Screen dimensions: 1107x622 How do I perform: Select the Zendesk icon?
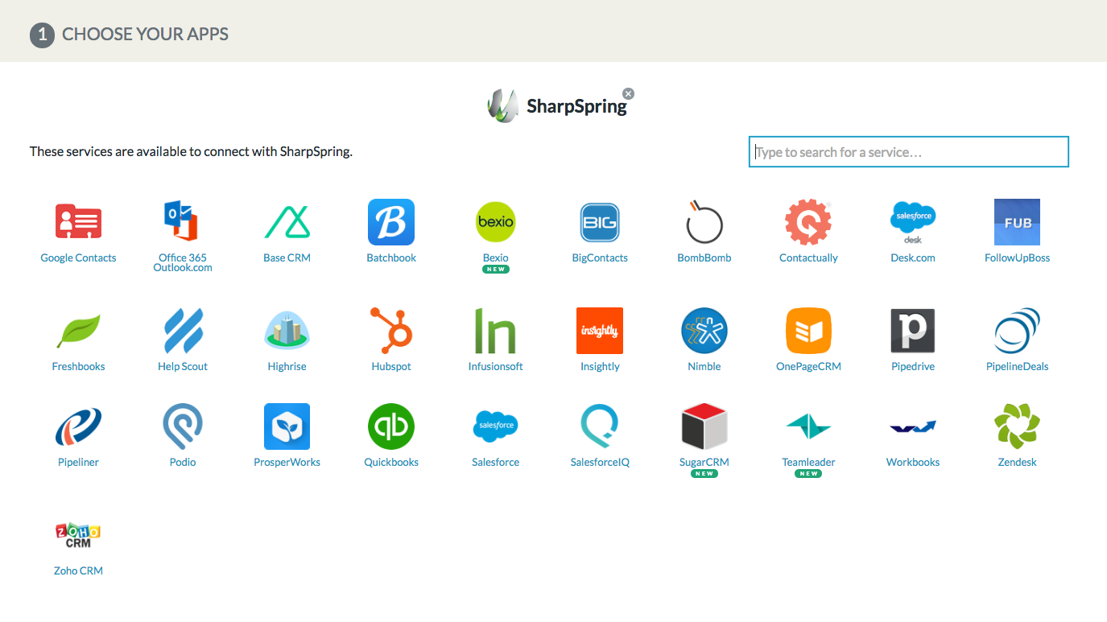click(1018, 426)
